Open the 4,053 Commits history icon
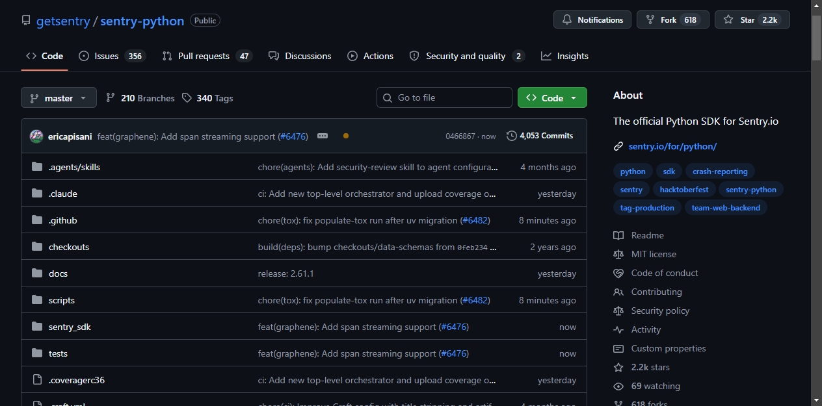822x406 pixels. [x=512, y=136]
